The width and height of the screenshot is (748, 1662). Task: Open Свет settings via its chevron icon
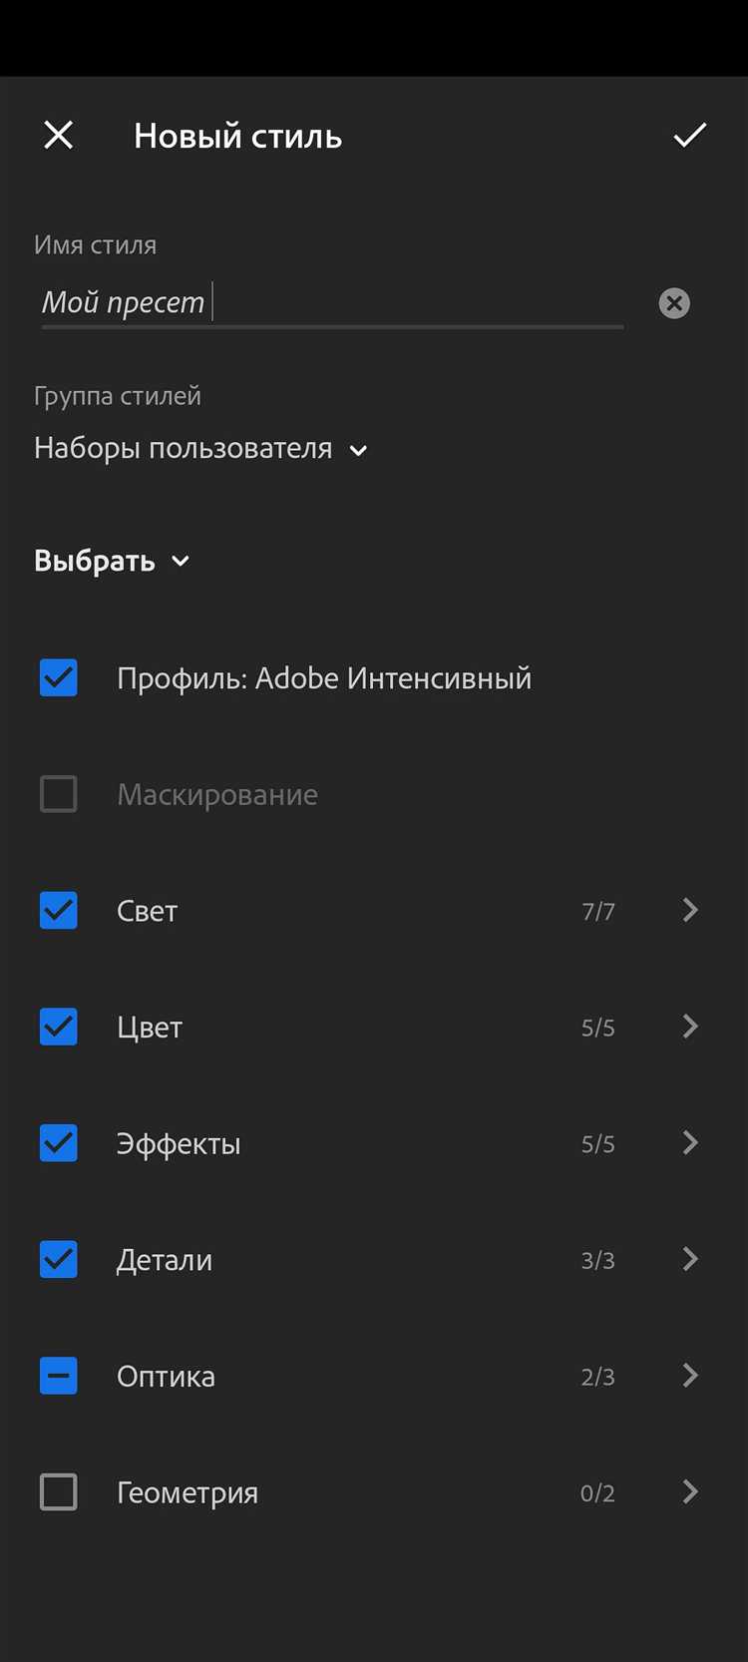tap(689, 910)
